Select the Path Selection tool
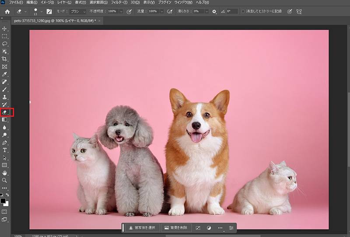The image size is (350, 237). (4, 158)
